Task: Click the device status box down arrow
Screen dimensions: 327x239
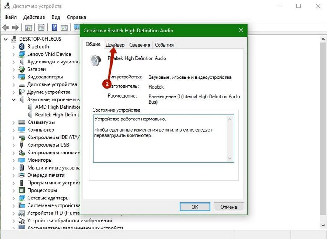Action: (x=230, y=158)
